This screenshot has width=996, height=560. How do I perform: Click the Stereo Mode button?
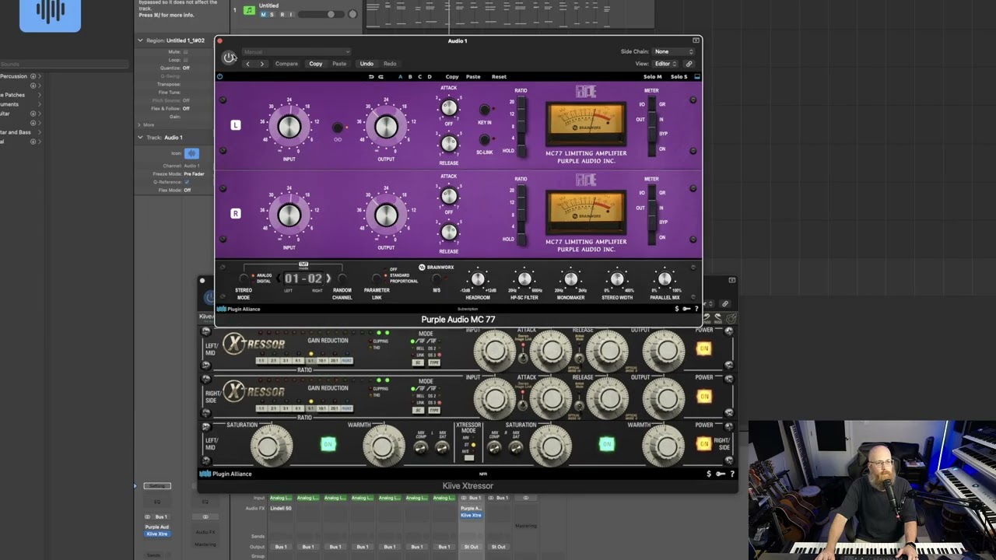coord(244,278)
